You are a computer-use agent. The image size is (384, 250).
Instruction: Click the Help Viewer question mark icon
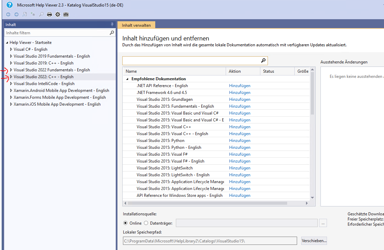coord(9,5)
